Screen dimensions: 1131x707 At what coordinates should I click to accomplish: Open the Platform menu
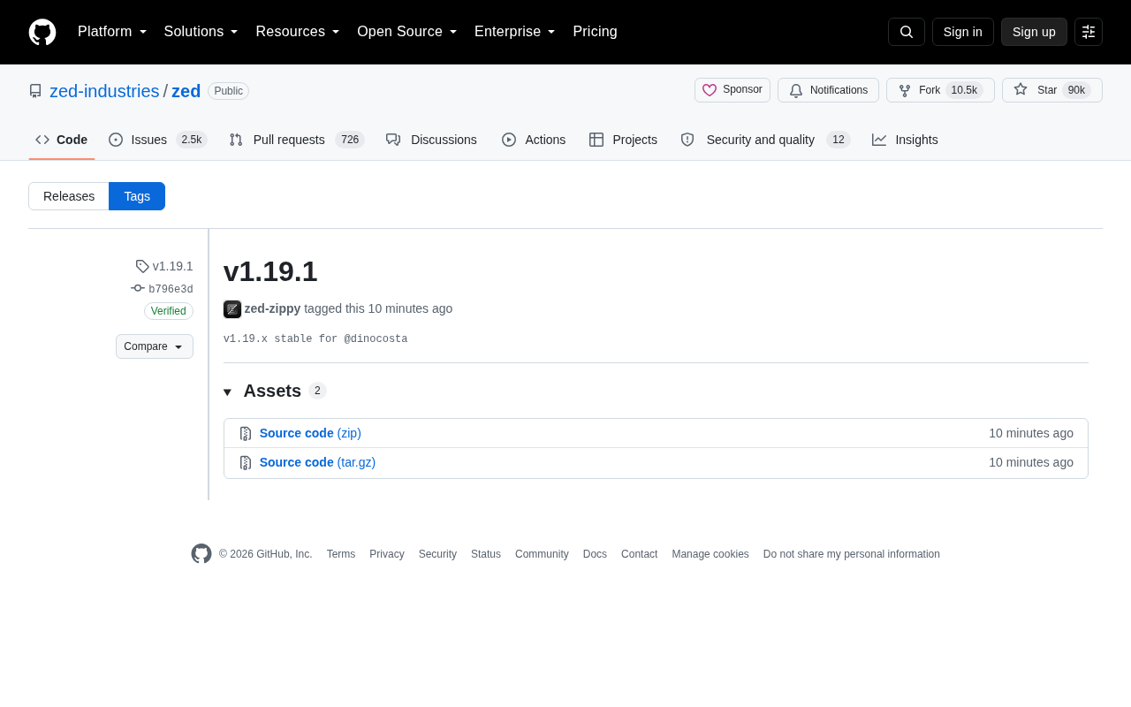pyautogui.click(x=112, y=32)
